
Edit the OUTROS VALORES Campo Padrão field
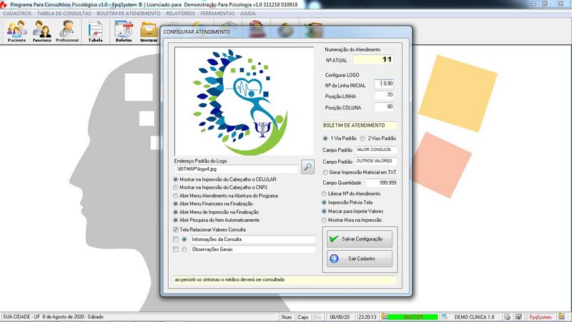[376, 161]
